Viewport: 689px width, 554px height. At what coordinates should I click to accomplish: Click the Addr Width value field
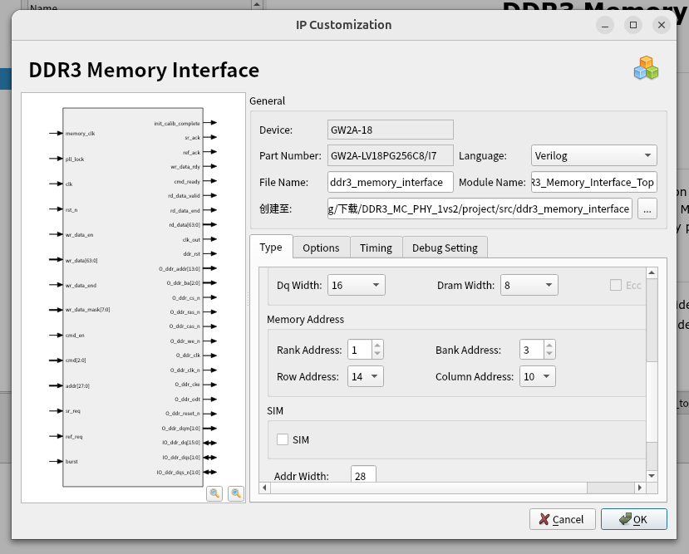tap(363, 474)
